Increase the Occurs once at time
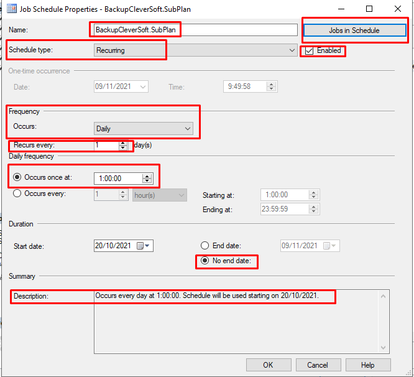 [x=147, y=175]
